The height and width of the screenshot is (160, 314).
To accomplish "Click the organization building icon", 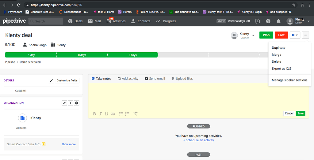I will point(22,118).
